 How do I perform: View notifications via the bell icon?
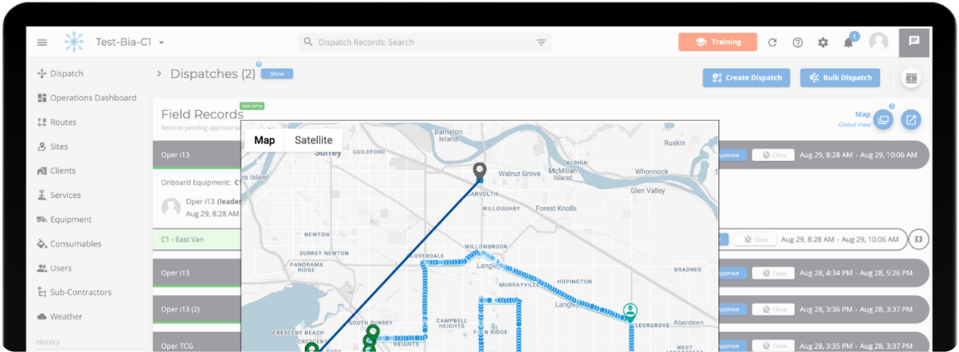tap(848, 43)
